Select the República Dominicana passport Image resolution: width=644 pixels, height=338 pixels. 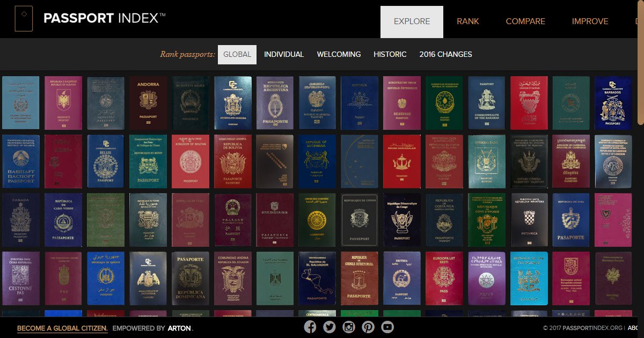191,278
